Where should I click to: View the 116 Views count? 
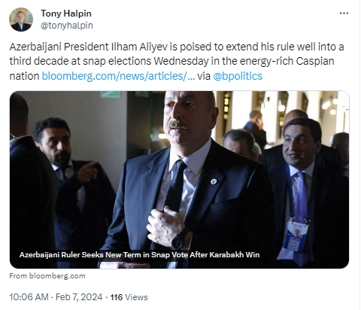click(x=129, y=297)
